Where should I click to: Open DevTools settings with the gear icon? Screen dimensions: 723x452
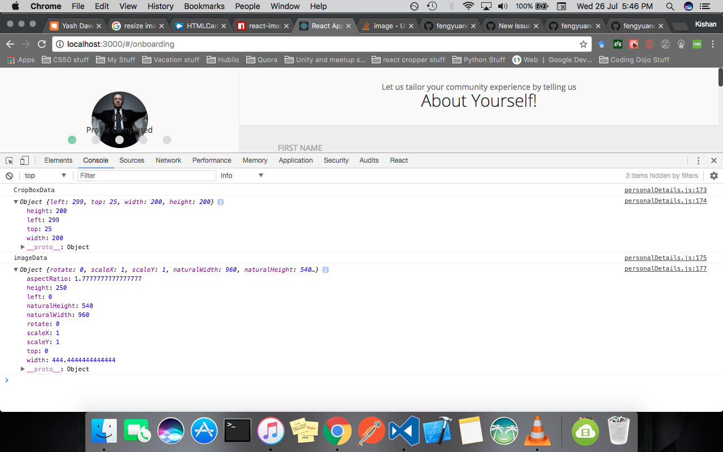713,176
